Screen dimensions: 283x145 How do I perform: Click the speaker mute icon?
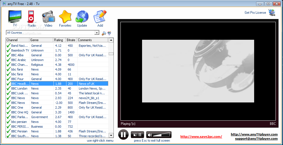(x=150, y=135)
